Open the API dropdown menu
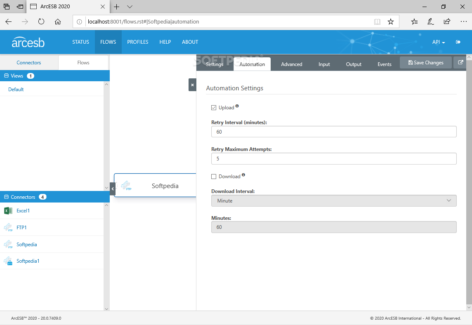This screenshot has width=472, height=325. coord(438,42)
